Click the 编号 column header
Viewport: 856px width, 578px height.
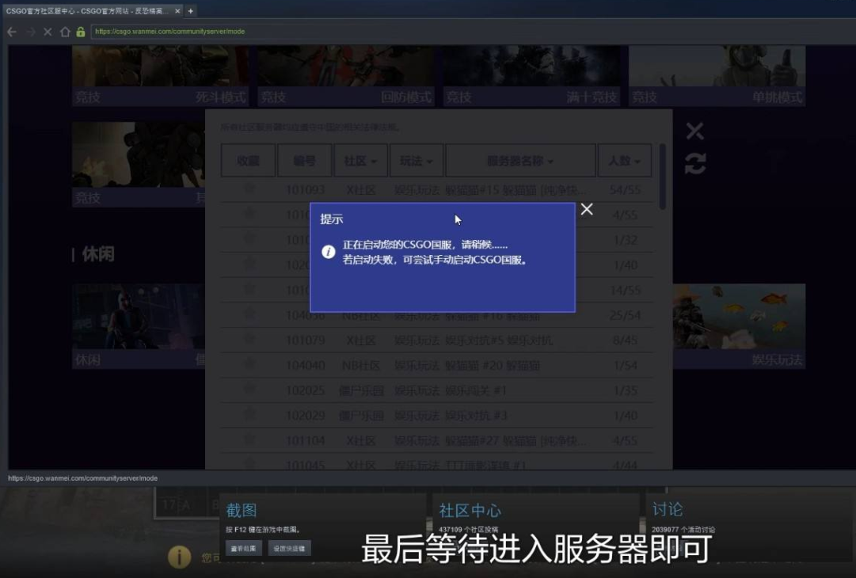tap(305, 161)
